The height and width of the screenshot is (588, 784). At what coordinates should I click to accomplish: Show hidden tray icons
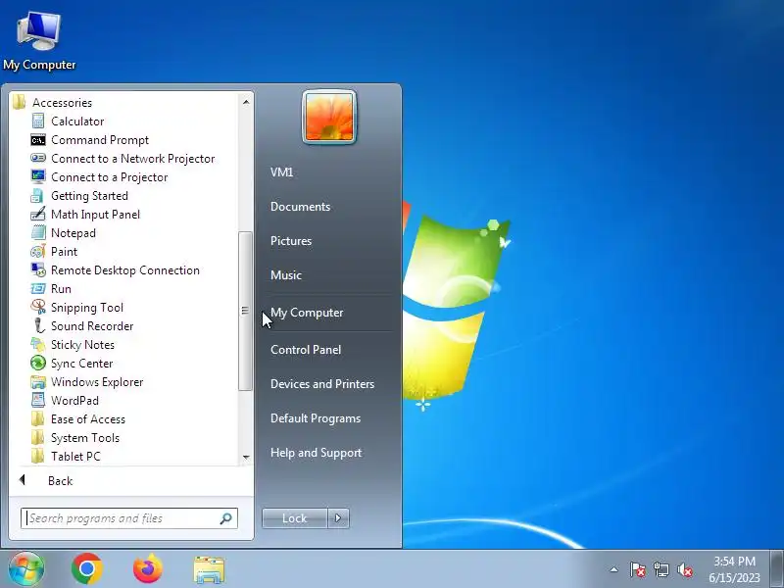coord(614,569)
